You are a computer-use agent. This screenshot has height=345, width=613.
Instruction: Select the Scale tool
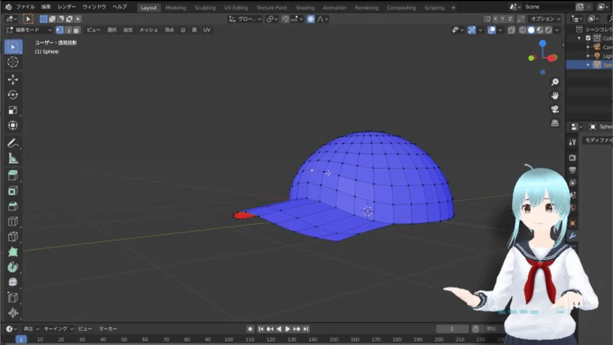pyautogui.click(x=13, y=110)
